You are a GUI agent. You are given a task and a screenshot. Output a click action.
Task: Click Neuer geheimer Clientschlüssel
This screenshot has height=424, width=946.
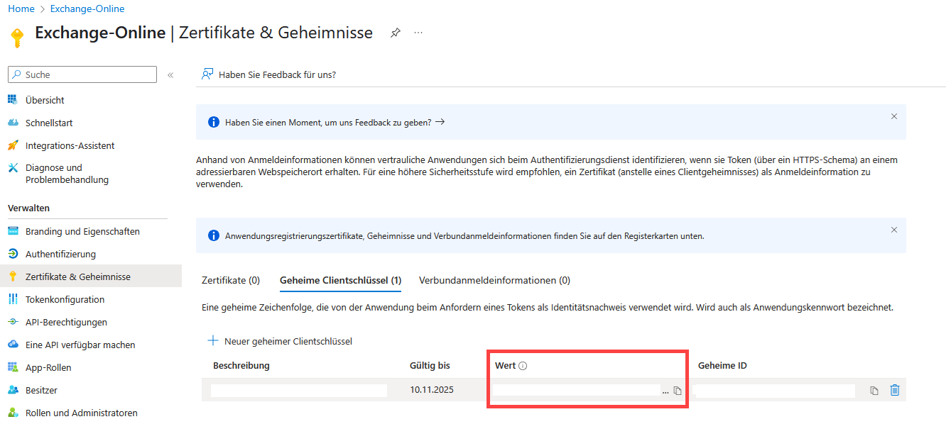click(x=280, y=341)
